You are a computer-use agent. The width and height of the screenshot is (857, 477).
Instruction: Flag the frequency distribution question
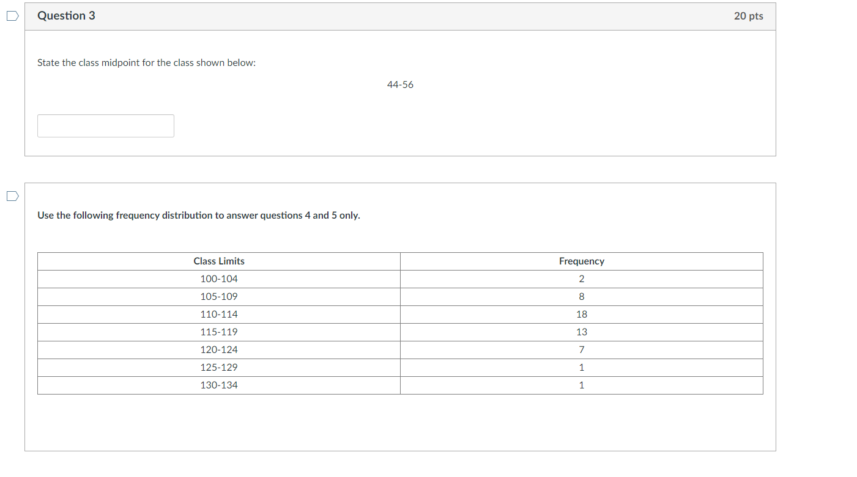coord(12,195)
